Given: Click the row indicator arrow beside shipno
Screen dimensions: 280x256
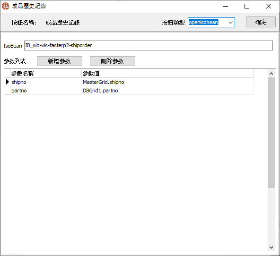Looking at the screenshot, I should tap(7, 82).
